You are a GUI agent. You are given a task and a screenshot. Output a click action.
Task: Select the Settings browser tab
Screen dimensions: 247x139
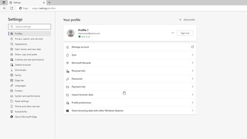(27, 3)
